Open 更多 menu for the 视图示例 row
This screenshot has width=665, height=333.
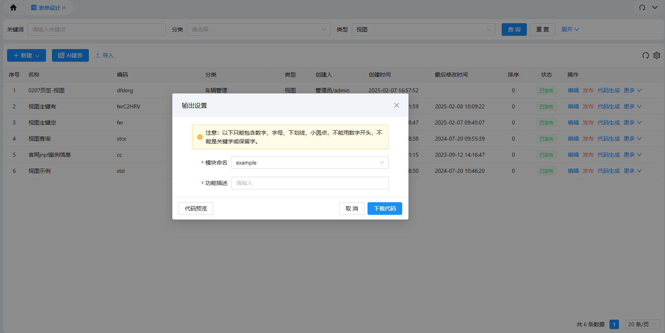click(x=632, y=171)
